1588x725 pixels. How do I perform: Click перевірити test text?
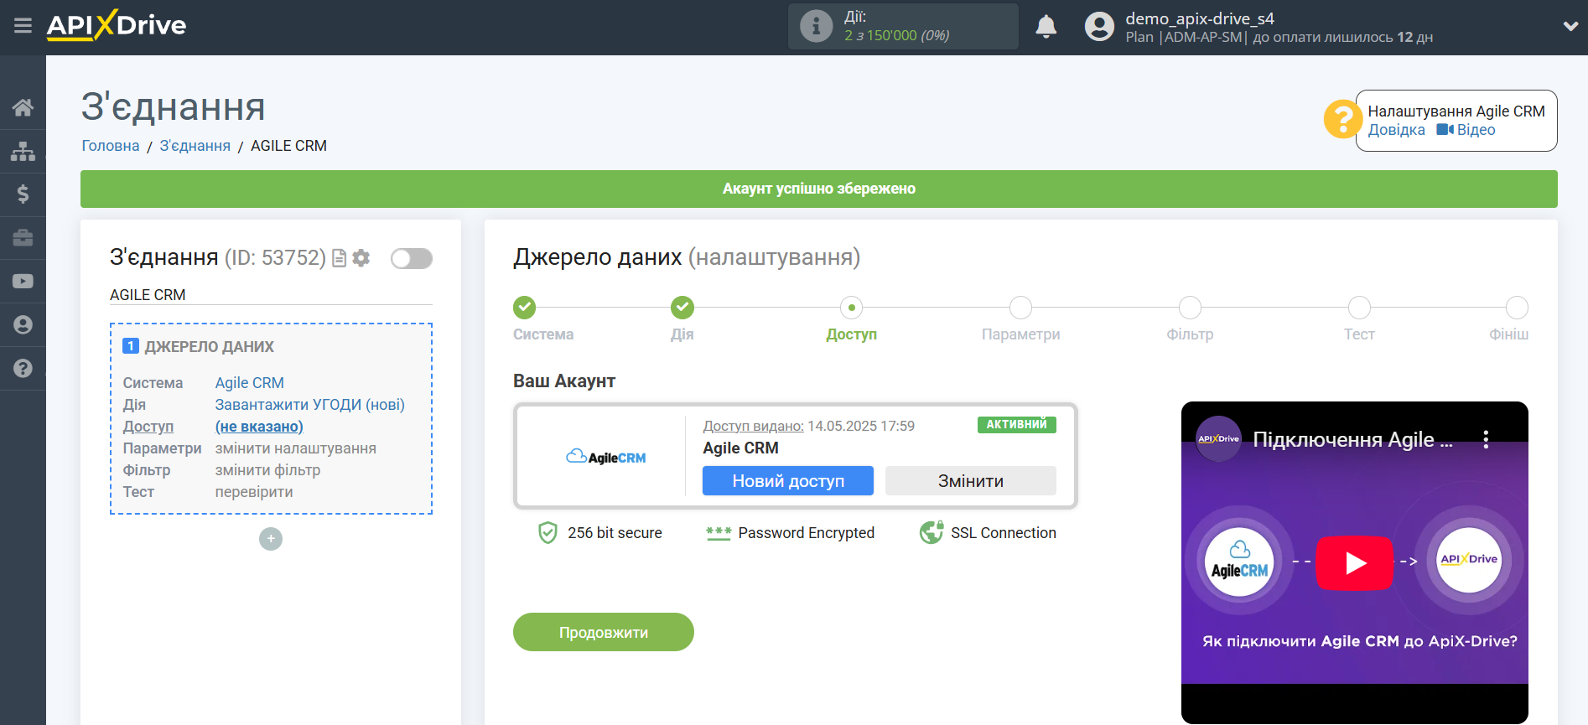254,492
